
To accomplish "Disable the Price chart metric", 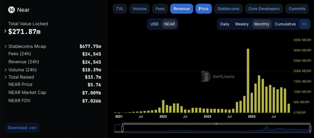I will [x=204, y=9].
